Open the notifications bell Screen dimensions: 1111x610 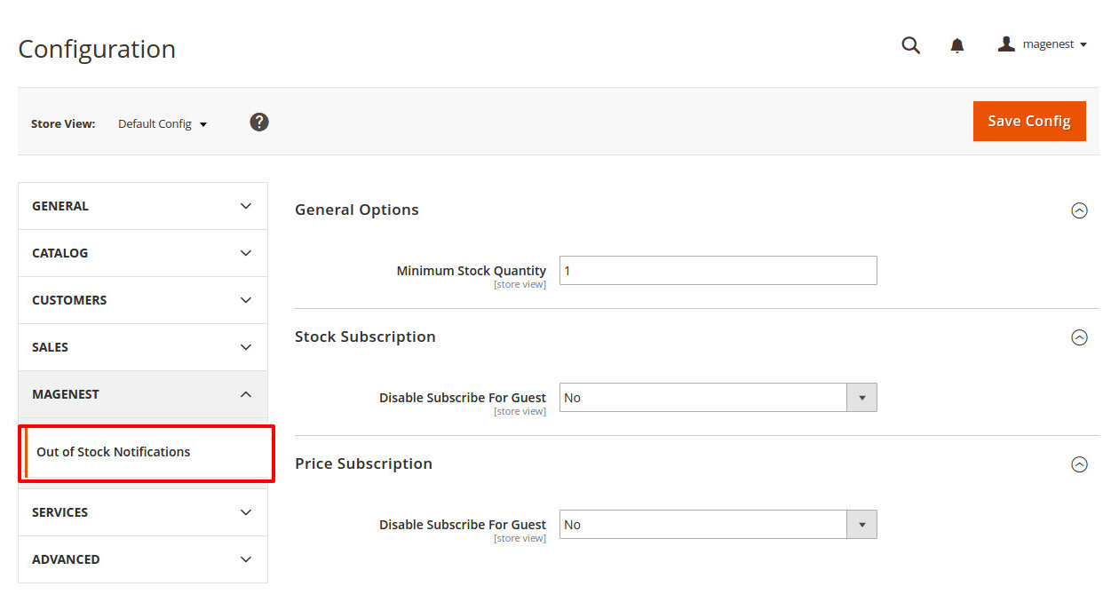click(956, 45)
